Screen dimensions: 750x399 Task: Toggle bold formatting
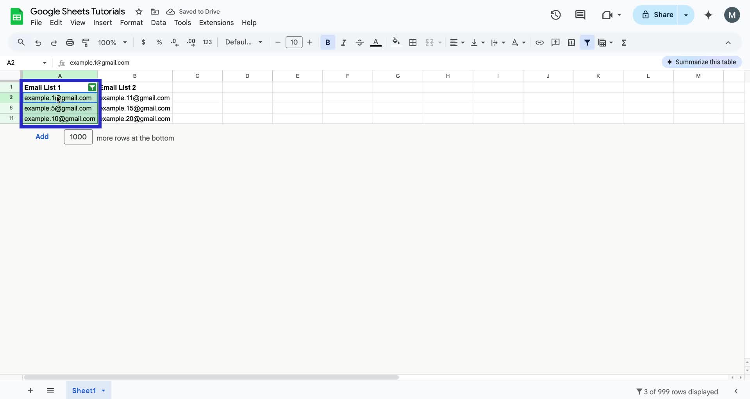coord(328,43)
